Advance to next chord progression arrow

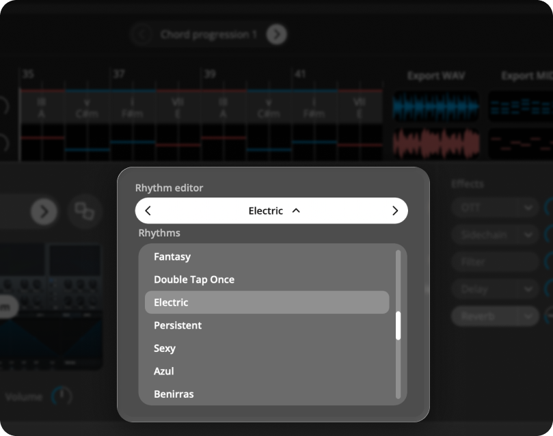coord(276,34)
